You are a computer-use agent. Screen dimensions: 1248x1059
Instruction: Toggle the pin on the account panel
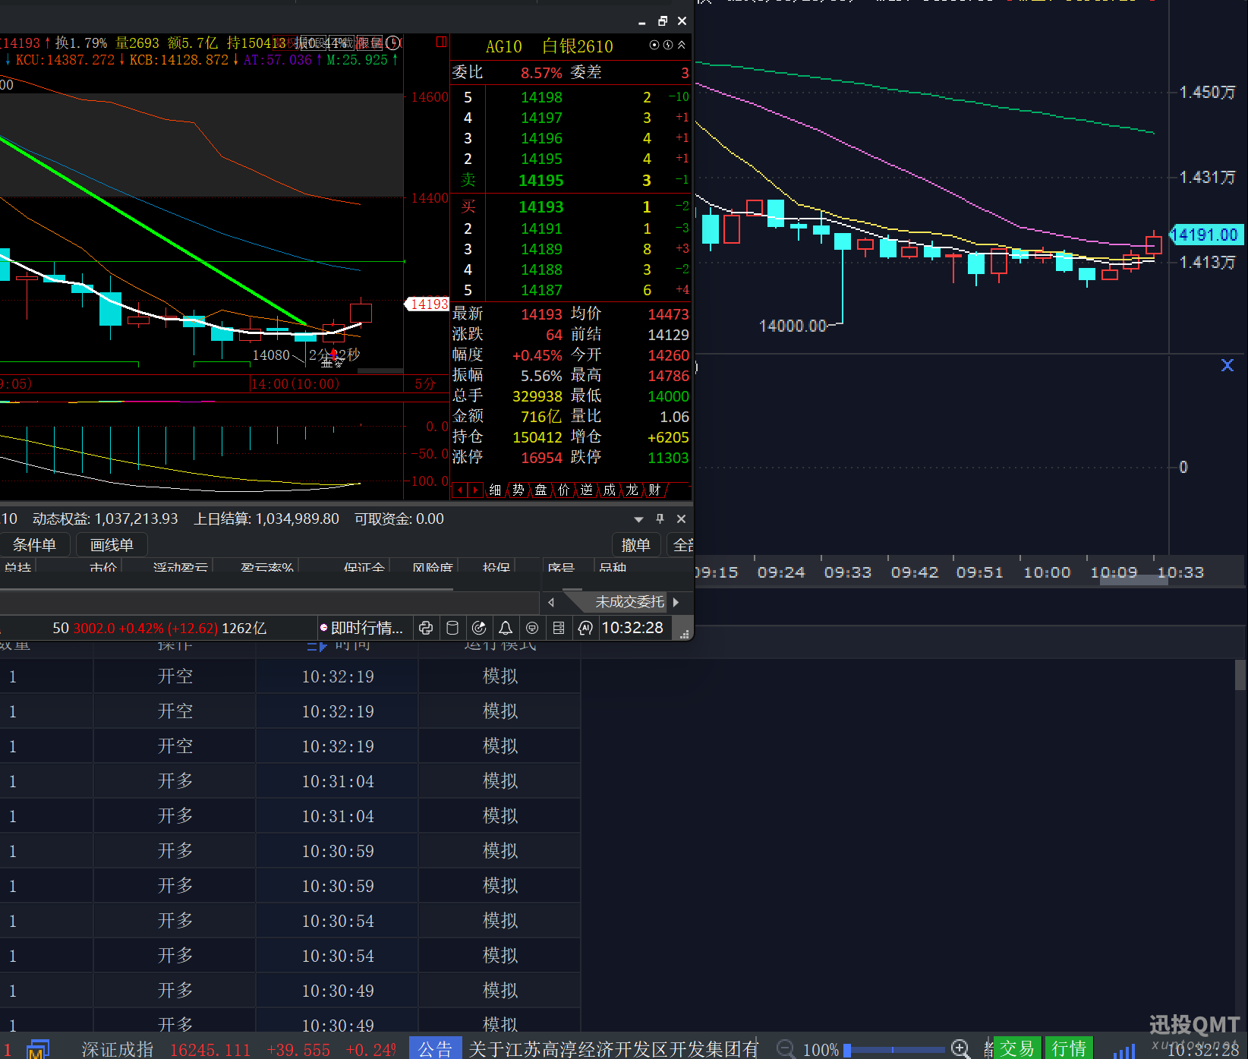pyautogui.click(x=660, y=518)
